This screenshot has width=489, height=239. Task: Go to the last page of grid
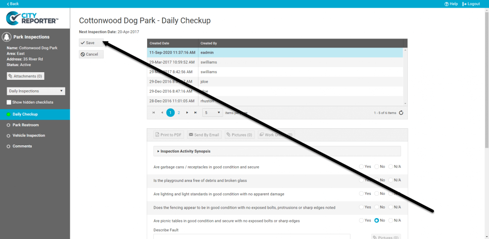click(196, 113)
